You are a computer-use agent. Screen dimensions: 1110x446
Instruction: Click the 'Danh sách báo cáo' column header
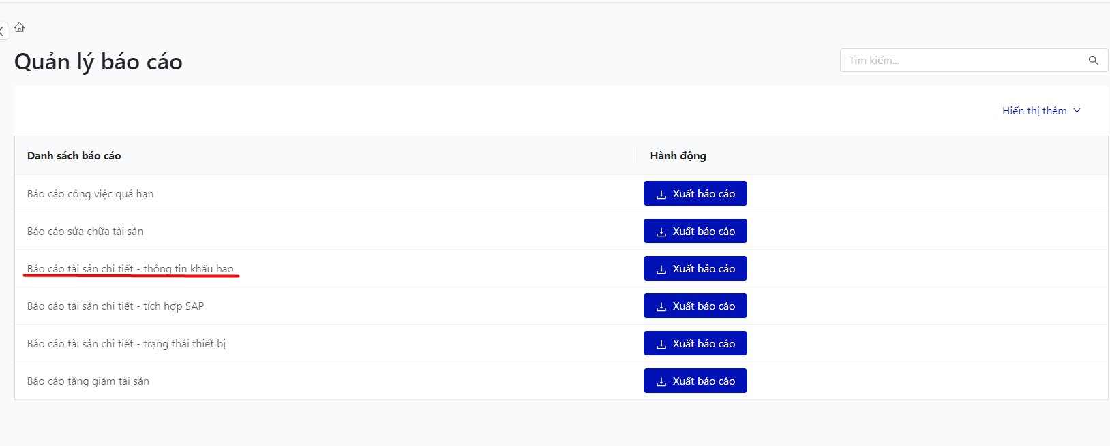[x=74, y=156]
